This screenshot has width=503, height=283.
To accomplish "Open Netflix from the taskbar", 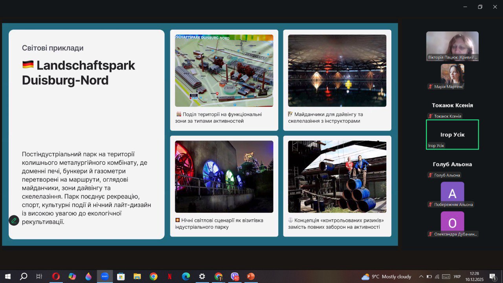I will tap(169, 276).
